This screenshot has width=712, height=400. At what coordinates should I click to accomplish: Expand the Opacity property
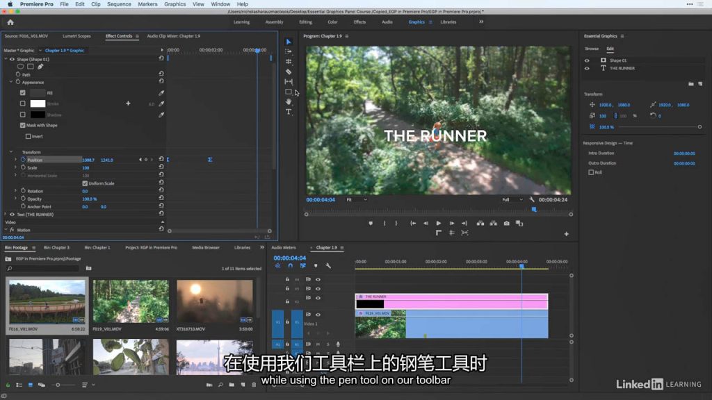(x=16, y=199)
